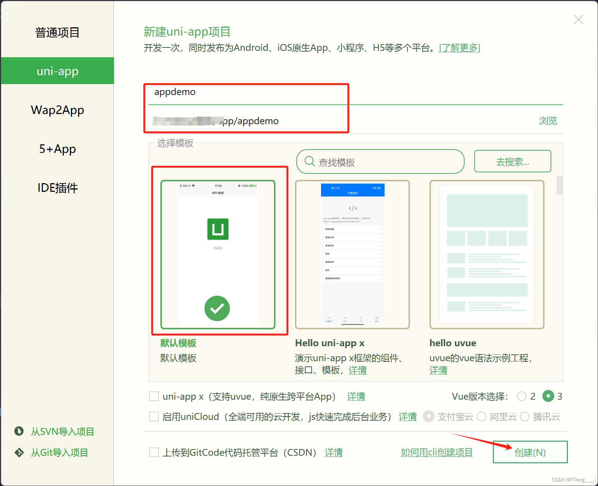This screenshot has height=486, width=598.
Task: Open 详情 link for Hello uni-app x
Action: pyautogui.click(x=358, y=370)
